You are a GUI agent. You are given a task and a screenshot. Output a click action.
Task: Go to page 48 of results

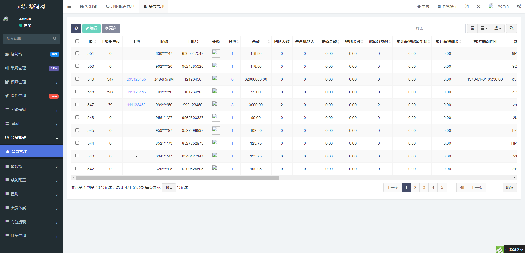point(462,187)
